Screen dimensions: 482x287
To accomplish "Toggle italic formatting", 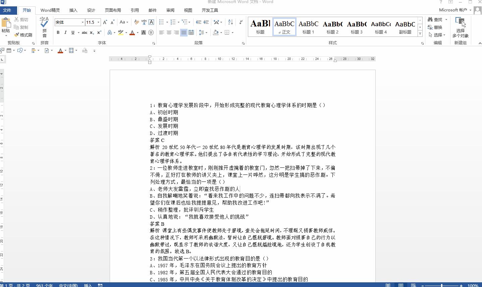I will (65, 32).
